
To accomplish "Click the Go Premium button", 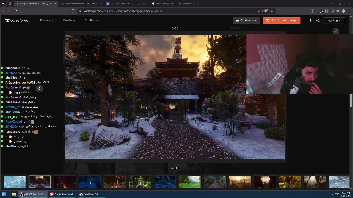I will click(x=246, y=20).
